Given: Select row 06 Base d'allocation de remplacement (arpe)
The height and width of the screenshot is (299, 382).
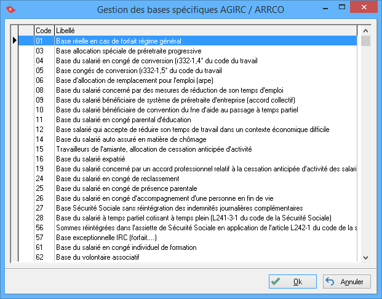Looking at the screenshot, I should tap(185, 80).
